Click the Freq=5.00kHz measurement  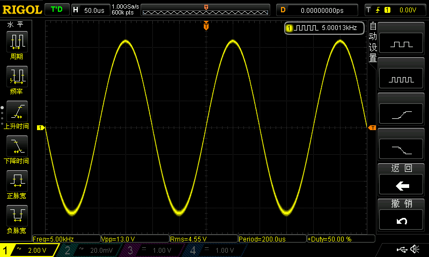(x=66, y=239)
